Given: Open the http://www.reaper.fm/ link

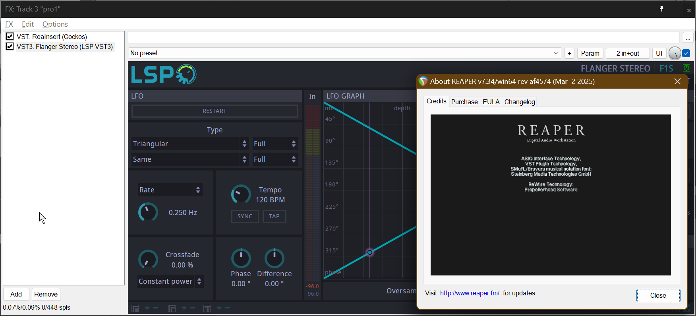Looking at the screenshot, I should coord(470,293).
